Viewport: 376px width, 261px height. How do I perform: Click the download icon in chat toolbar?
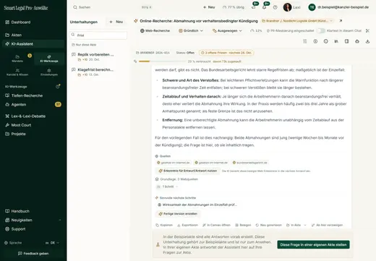367,41
